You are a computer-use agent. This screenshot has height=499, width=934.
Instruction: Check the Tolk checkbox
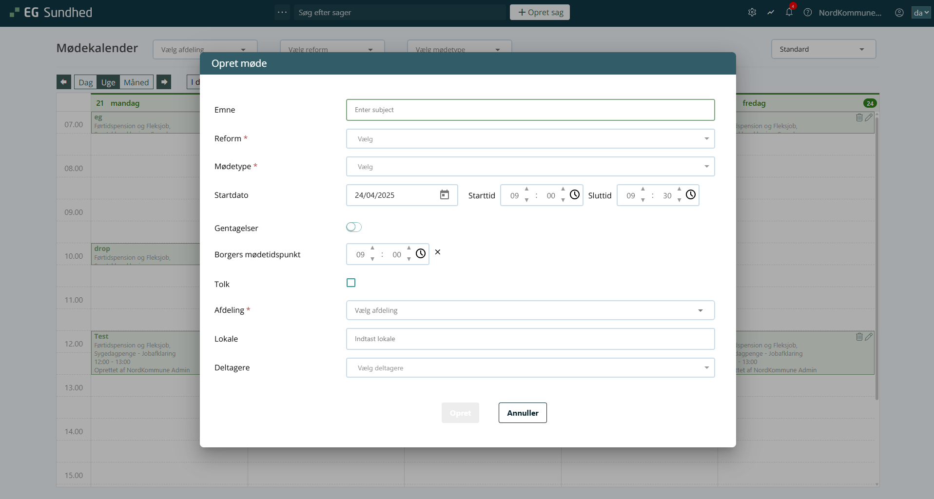click(351, 283)
